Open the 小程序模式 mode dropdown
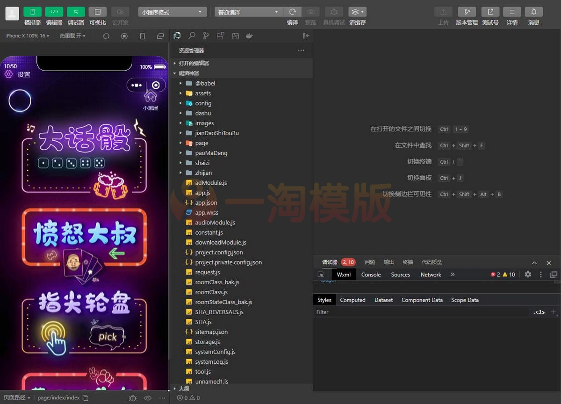The width and height of the screenshot is (561, 404). coord(173,12)
